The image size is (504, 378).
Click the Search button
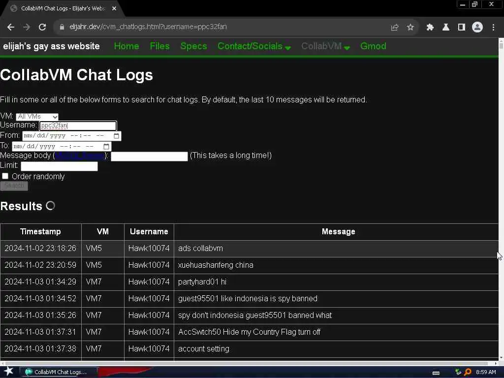pyautogui.click(x=14, y=186)
